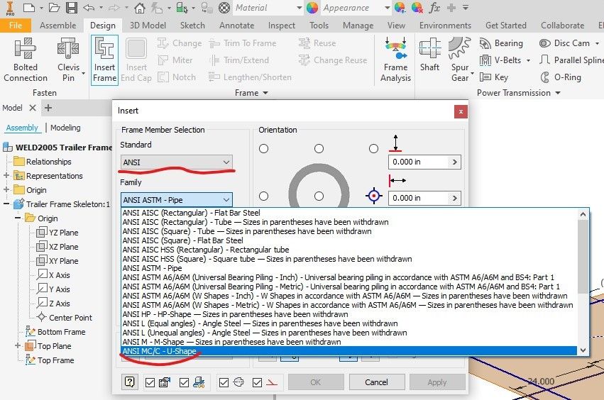Open the Spur Gear generator

460,60
